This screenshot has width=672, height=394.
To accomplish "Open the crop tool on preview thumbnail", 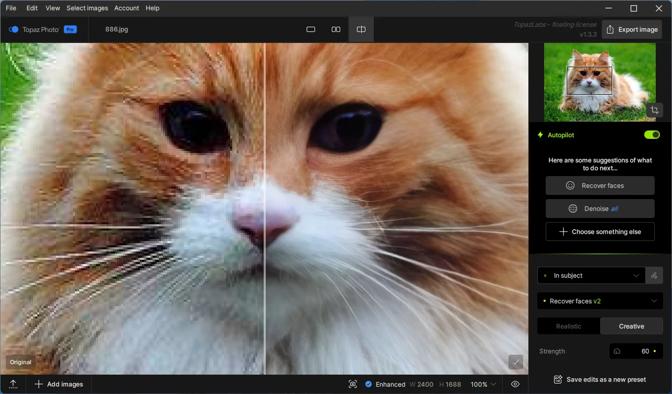I will point(654,110).
